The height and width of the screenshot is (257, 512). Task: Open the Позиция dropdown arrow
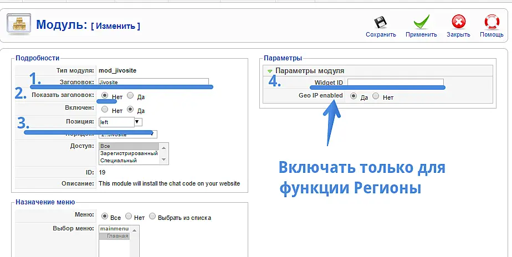click(138, 122)
